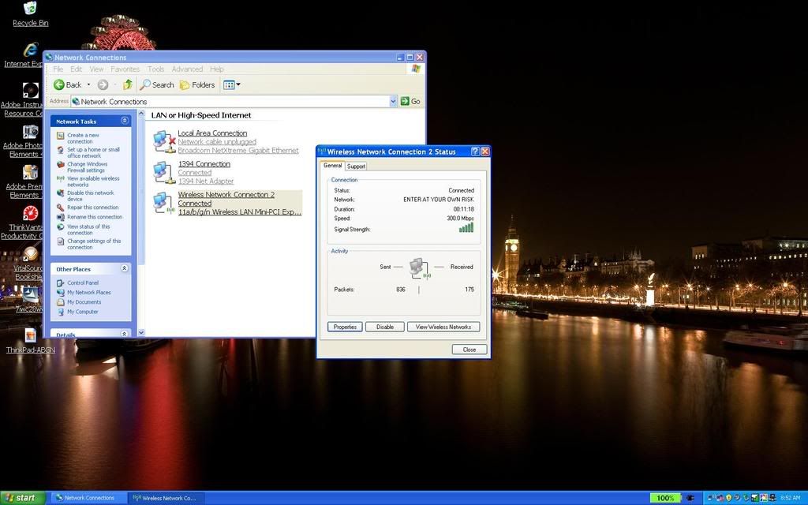
Task: Switch to the Support tab
Action: coord(356,166)
